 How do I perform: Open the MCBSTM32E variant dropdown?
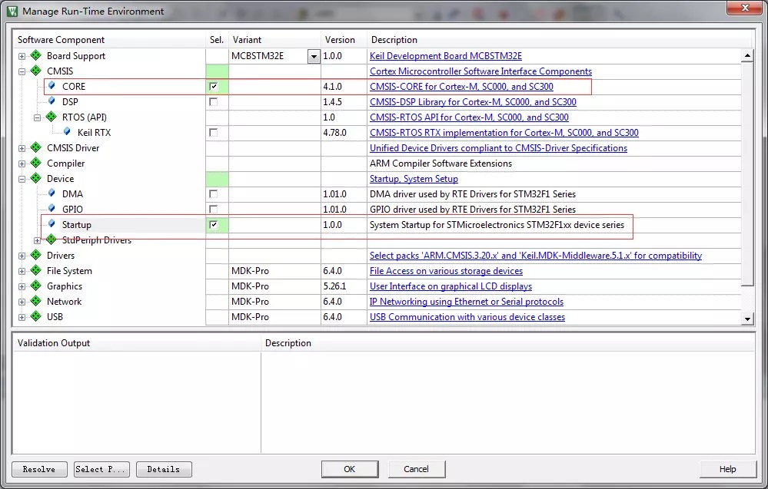(314, 56)
